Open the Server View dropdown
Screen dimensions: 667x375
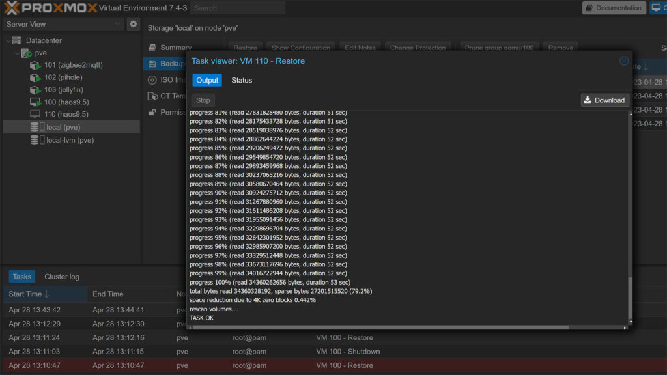(63, 23)
